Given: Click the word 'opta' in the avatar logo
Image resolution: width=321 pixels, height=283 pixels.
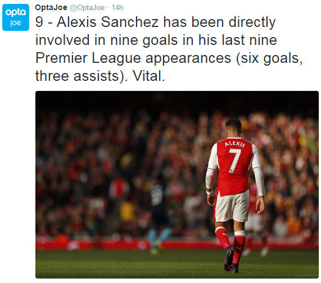Looking at the screenshot, I should click(x=16, y=13).
